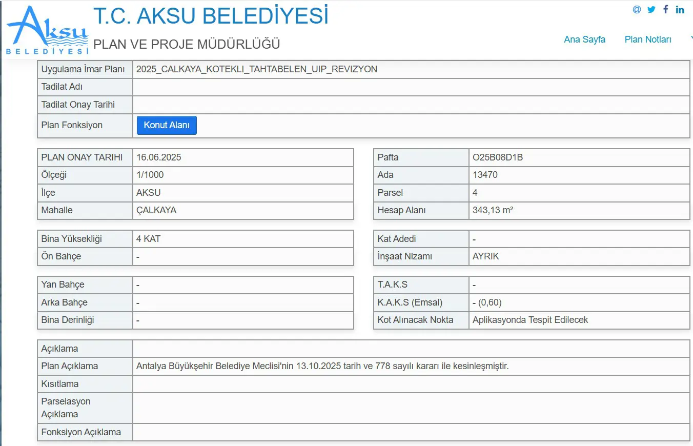
Task: Click the scale value 1/1000
Action: pos(150,175)
